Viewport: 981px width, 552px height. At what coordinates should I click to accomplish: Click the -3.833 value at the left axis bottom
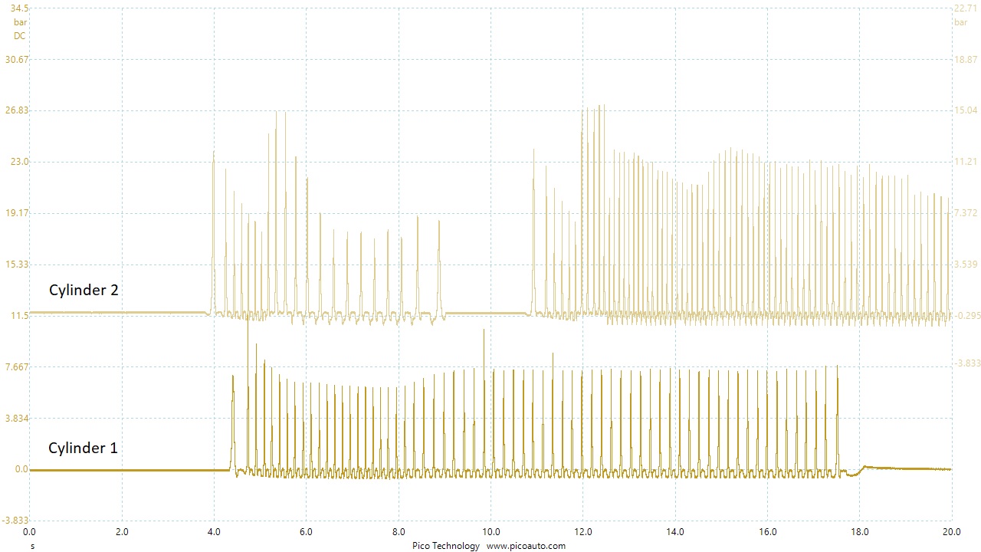(x=16, y=519)
